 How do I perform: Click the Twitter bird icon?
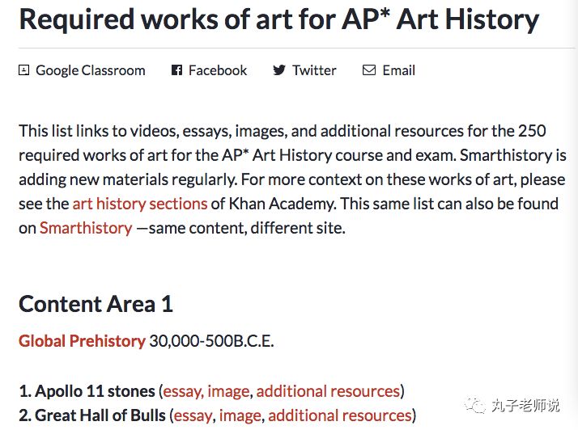tap(279, 70)
